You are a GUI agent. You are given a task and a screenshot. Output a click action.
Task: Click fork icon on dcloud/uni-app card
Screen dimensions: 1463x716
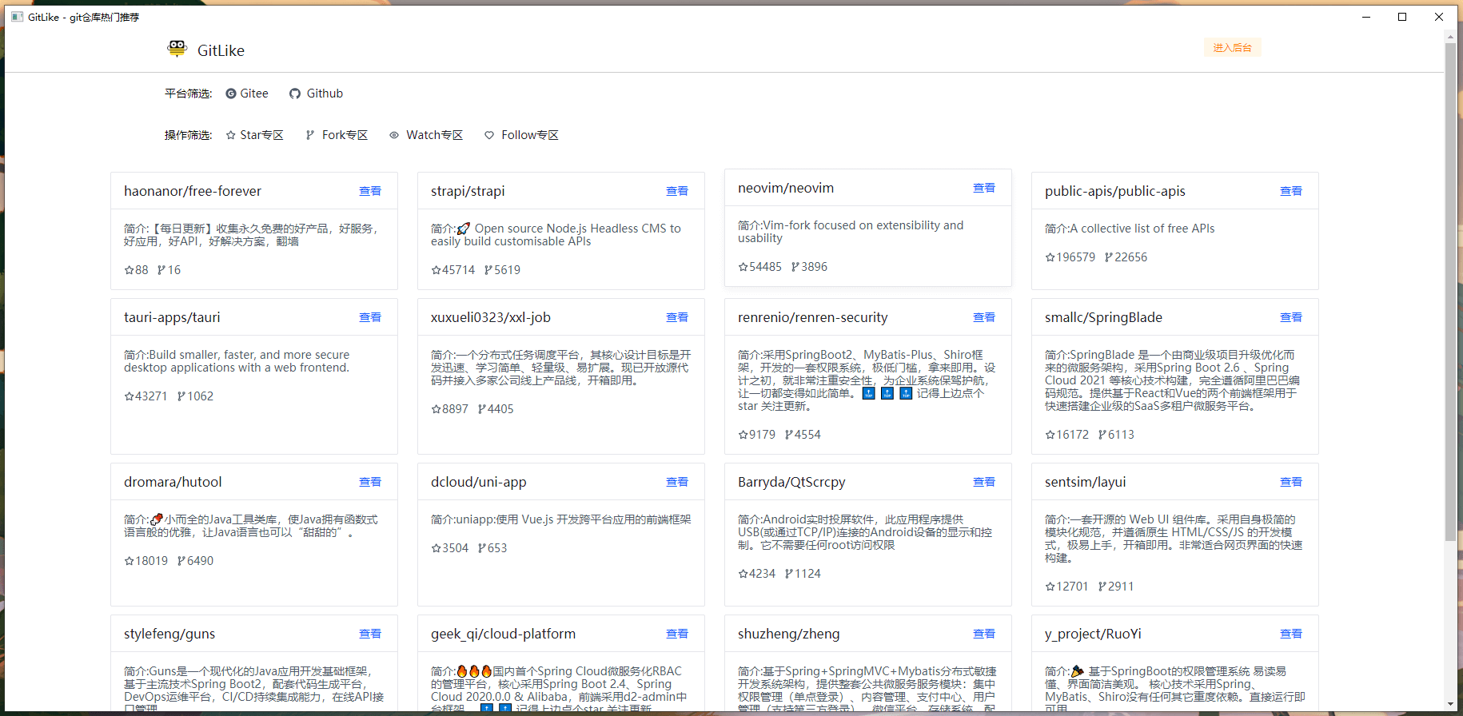click(482, 548)
